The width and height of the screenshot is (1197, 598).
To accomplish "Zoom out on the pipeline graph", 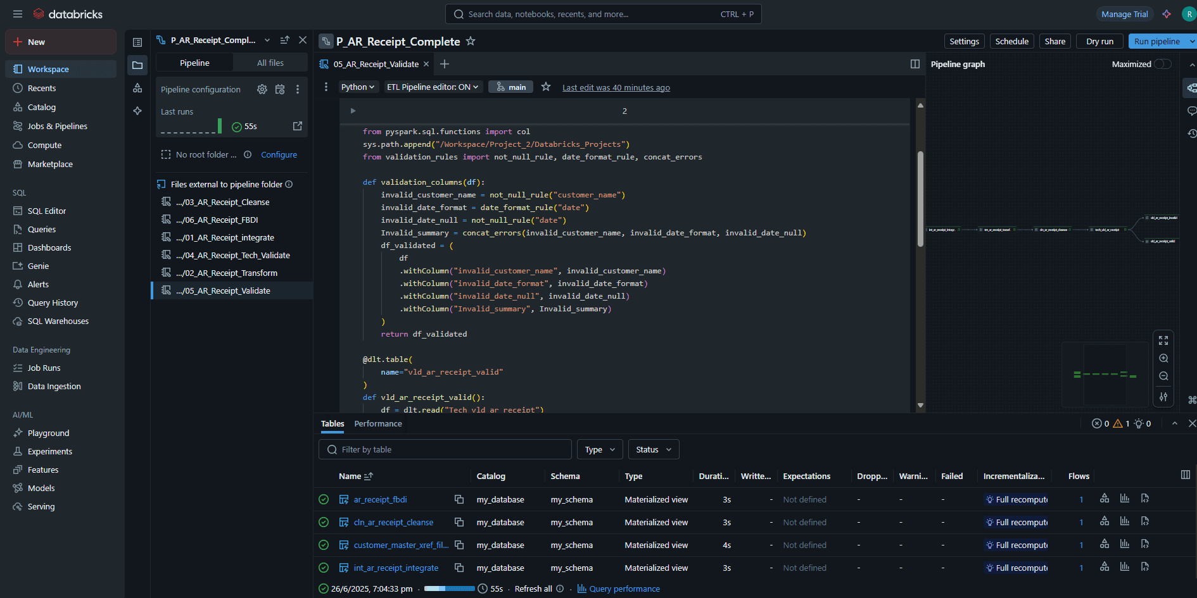I will pos(1163,376).
